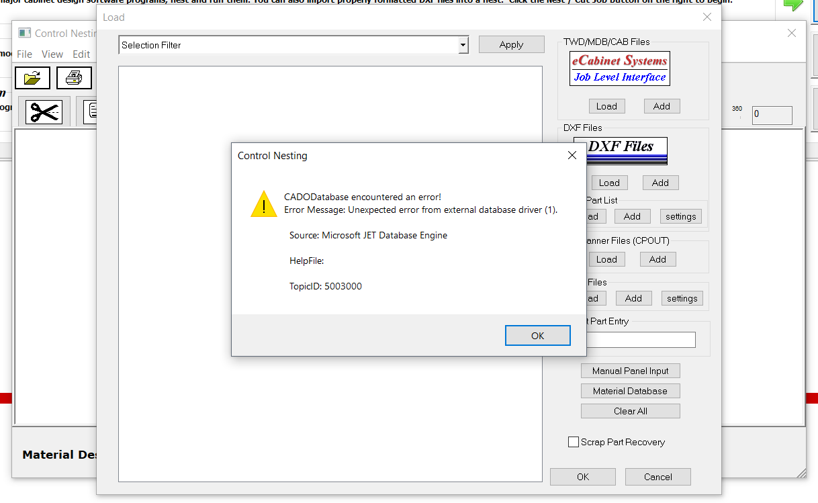Open the File menu
818x503 pixels.
click(24, 54)
